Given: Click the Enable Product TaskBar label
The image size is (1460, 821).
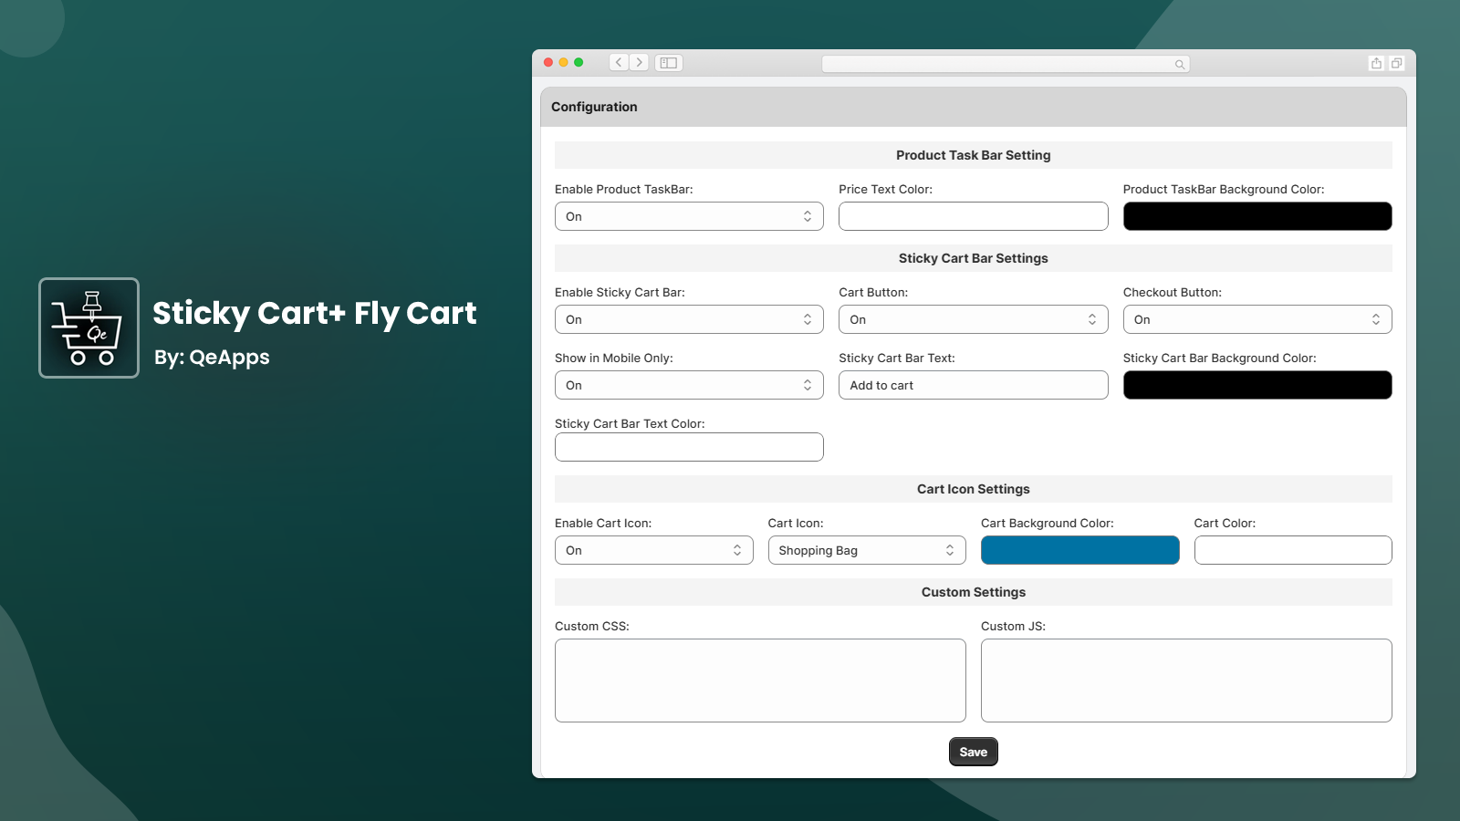Looking at the screenshot, I should point(624,190).
